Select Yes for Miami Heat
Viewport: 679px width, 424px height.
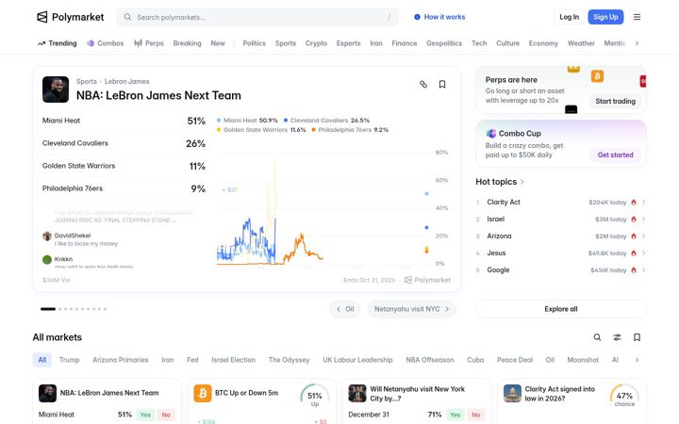click(x=145, y=415)
